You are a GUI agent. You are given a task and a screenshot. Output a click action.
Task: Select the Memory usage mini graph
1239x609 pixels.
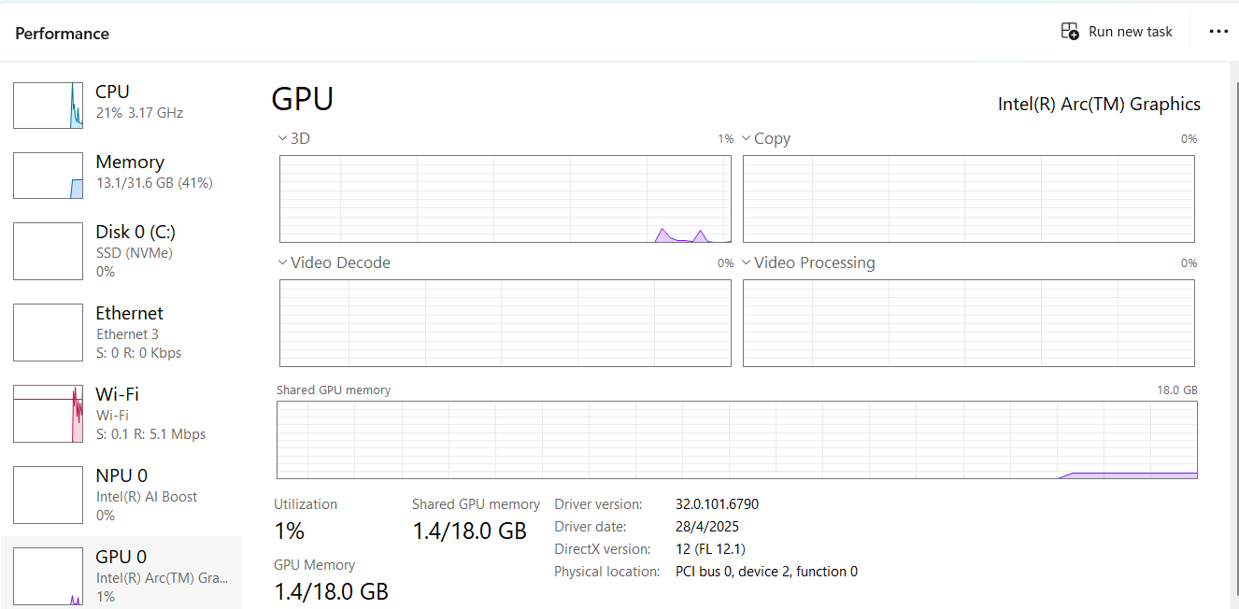click(48, 176)
